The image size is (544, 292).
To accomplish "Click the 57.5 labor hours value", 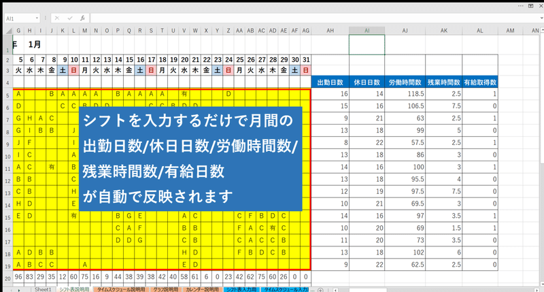I will (x=405, y=143).
